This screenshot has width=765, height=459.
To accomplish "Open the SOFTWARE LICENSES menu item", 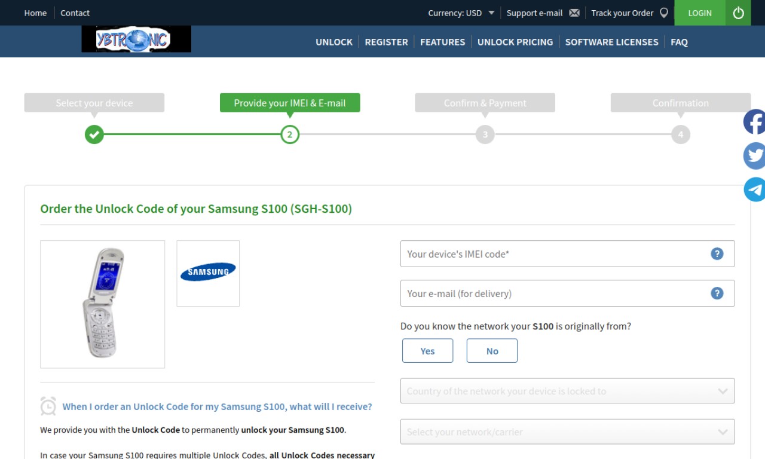I will [611, 42].
